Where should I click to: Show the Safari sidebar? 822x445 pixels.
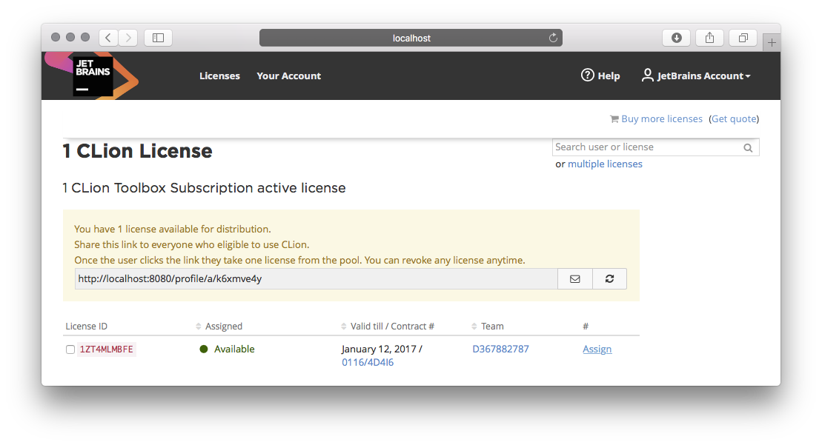pyautogui.click(x=158, y=38)
